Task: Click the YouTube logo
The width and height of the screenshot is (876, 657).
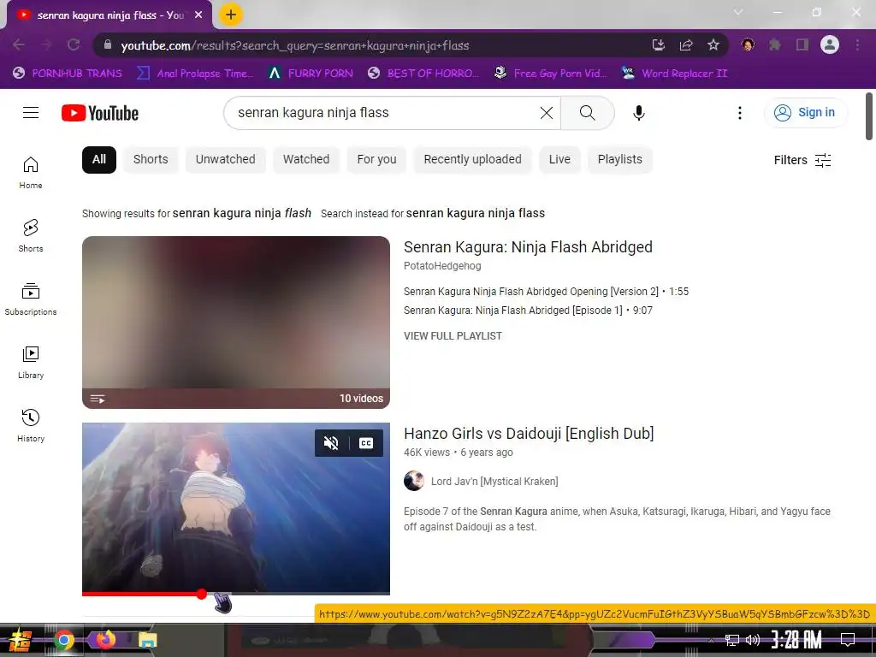Action: pos(100,113)
